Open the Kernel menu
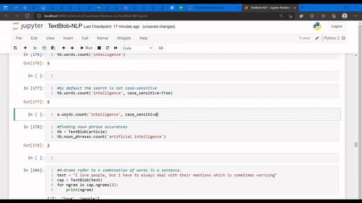Viewport: 362px width, 203px height. 102,38
